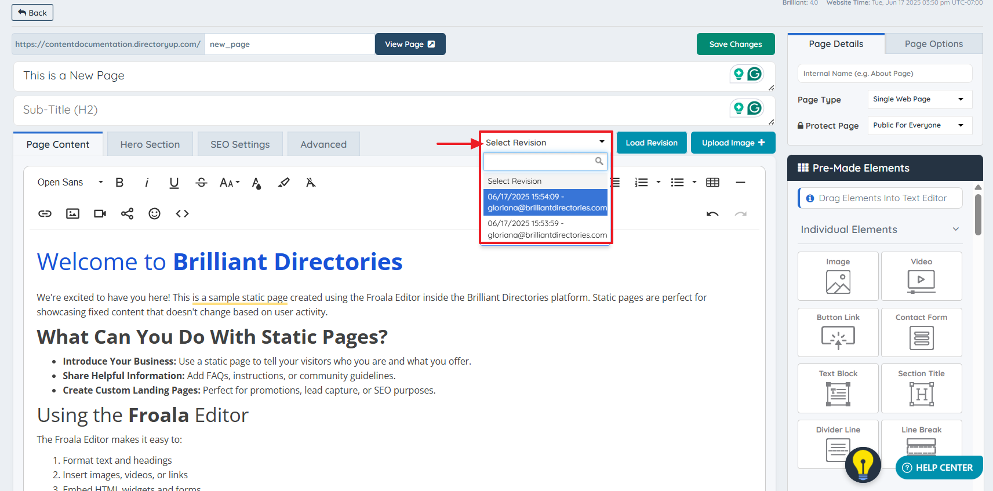Click the page URL slug field
This screenshot has height=491, width=993.
pyautogui.click(x=289, y=44)
